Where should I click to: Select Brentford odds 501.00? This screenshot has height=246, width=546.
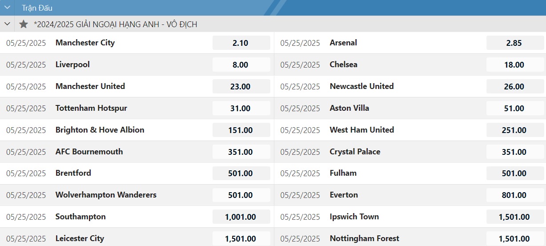(241, 173)
